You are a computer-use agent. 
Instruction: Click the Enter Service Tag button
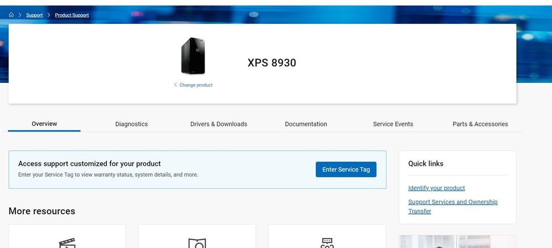pyautogui.click(x=346, y=170)
